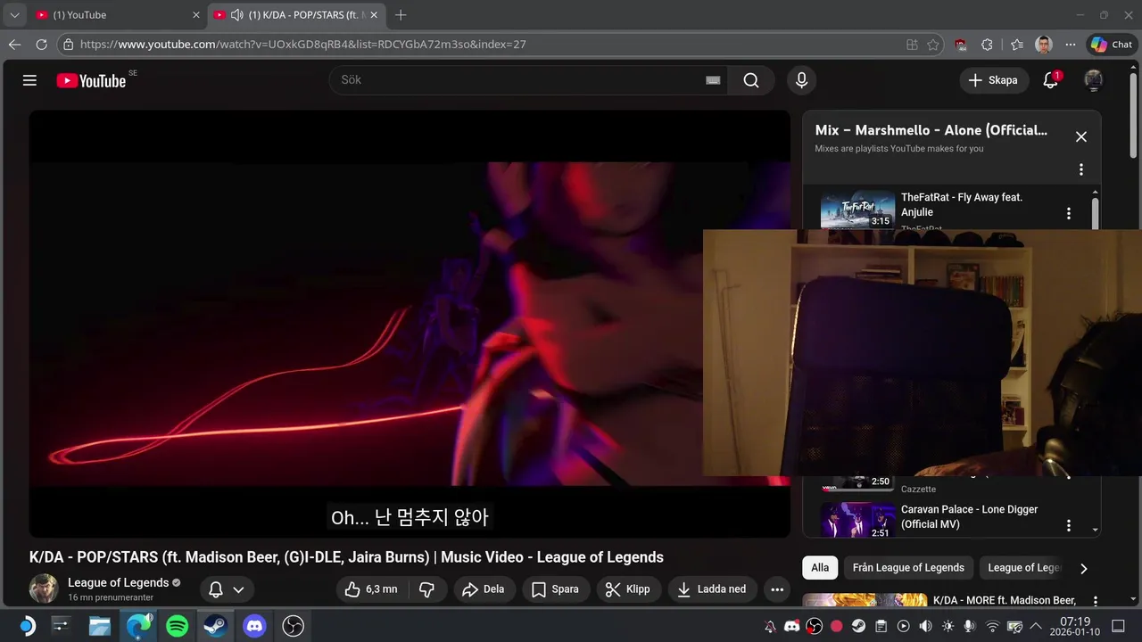Viewport: 1142px width, 642px height.
Task: Expand subscription notification bell dropdown
Action: point(226,589)
